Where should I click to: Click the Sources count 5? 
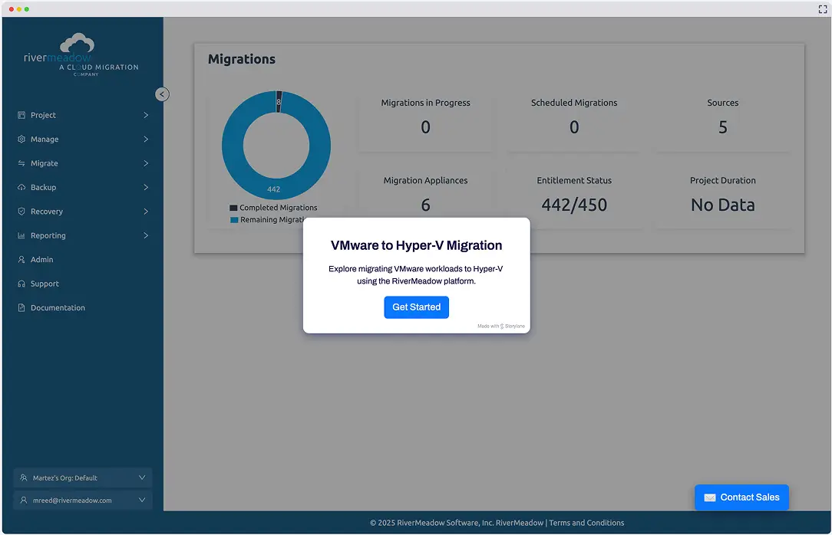coord(723,127)
